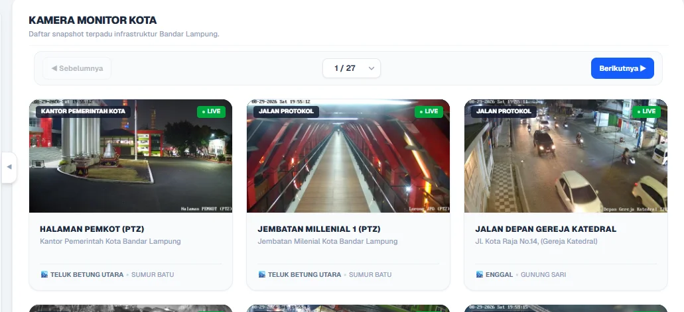684x312 pixels.
Task: Click district icon on Halaman Pemkot card
Action: 44,274
